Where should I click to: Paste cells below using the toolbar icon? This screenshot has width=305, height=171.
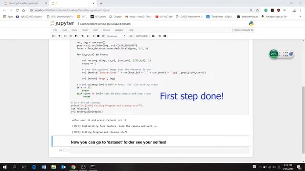tap(76, 36)
